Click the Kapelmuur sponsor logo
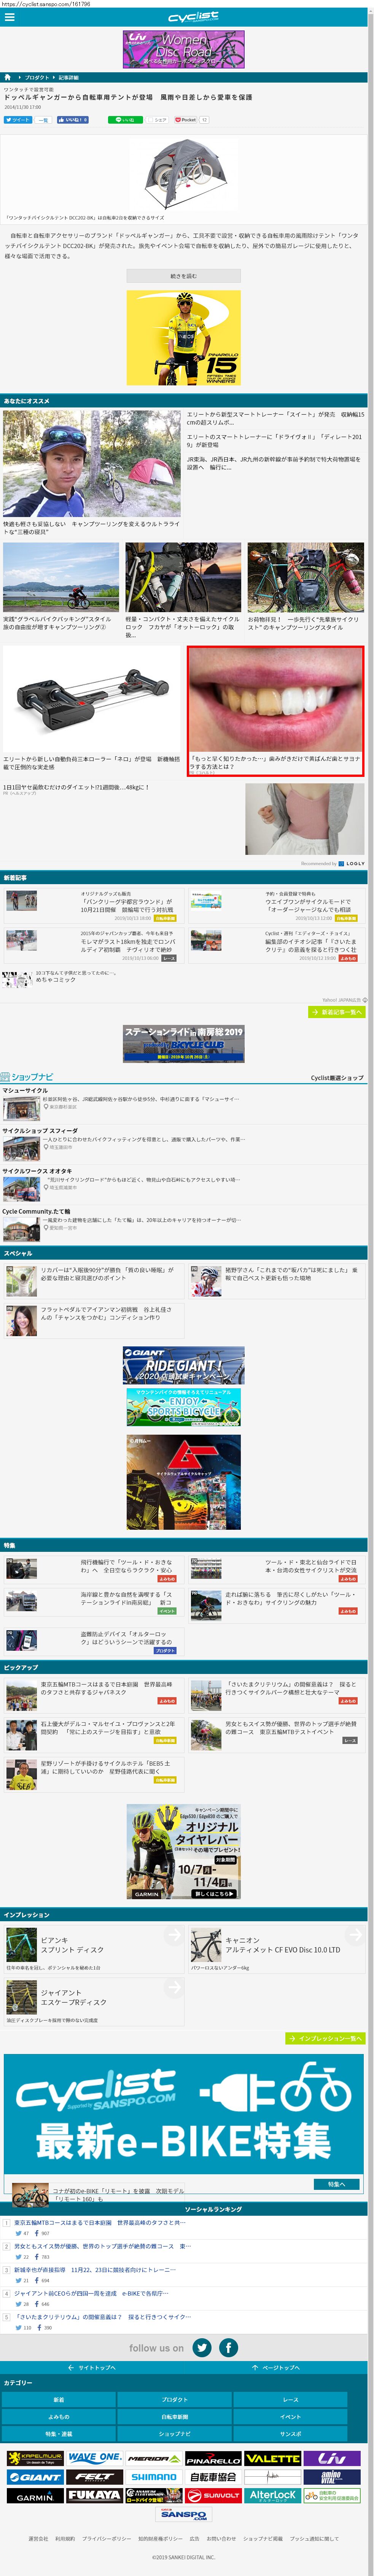The image size is (374, 2576). tap(35, 2458)
